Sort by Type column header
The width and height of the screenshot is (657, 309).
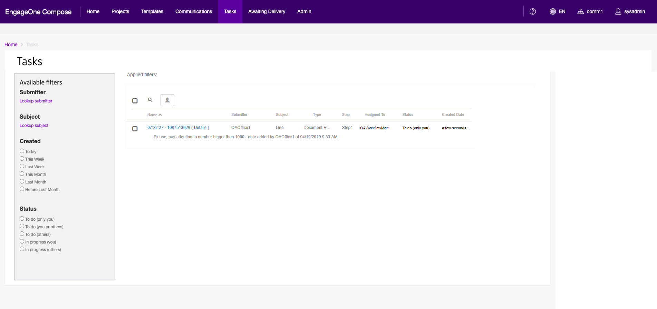[x=317, y=114]
